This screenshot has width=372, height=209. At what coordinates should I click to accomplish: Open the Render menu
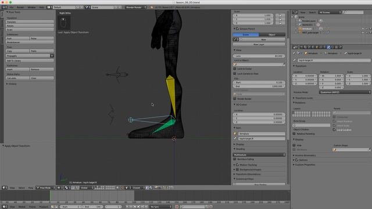click(x=20, y=8)
